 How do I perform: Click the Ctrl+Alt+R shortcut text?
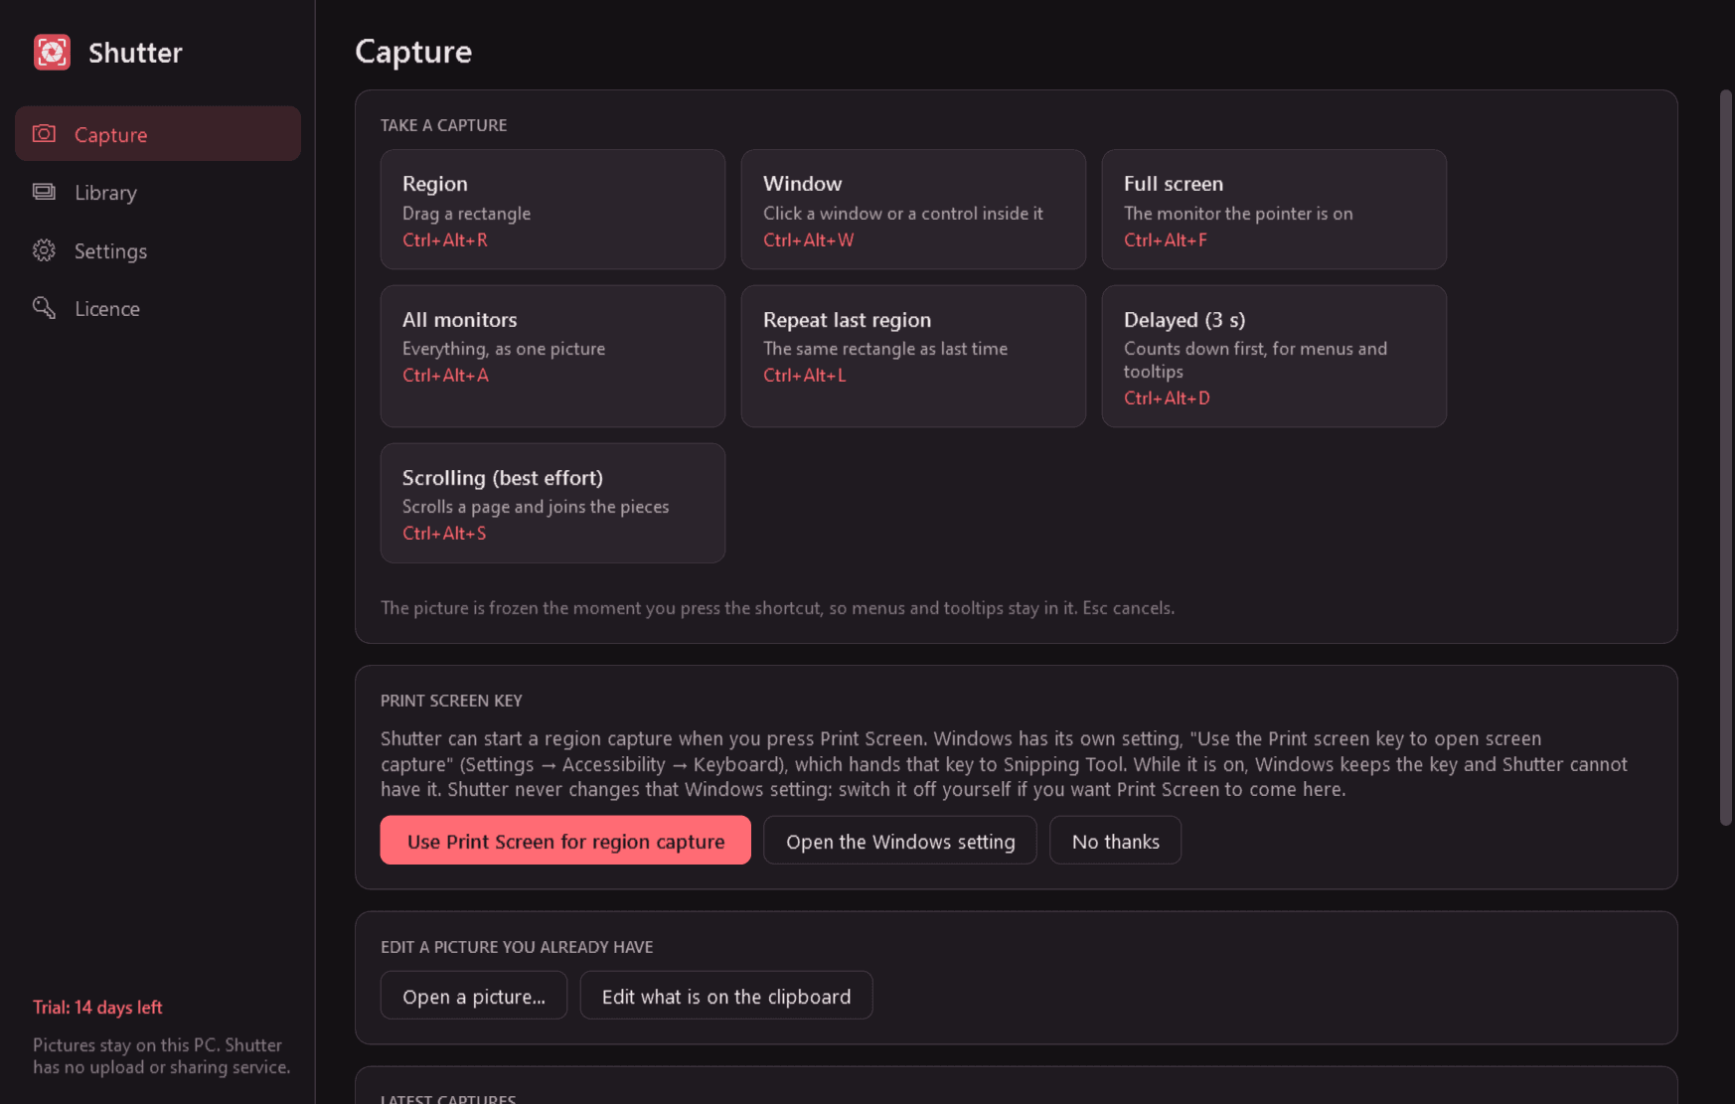tap(445, 239)
